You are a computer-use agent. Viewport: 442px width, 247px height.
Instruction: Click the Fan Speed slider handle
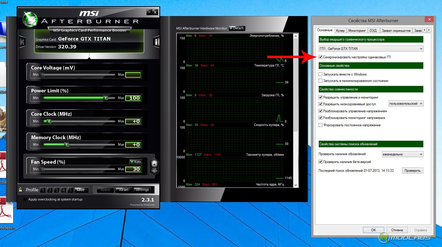coord(43,169)
